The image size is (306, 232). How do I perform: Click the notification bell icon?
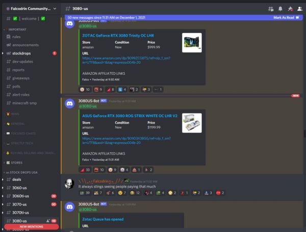[280, 9]
